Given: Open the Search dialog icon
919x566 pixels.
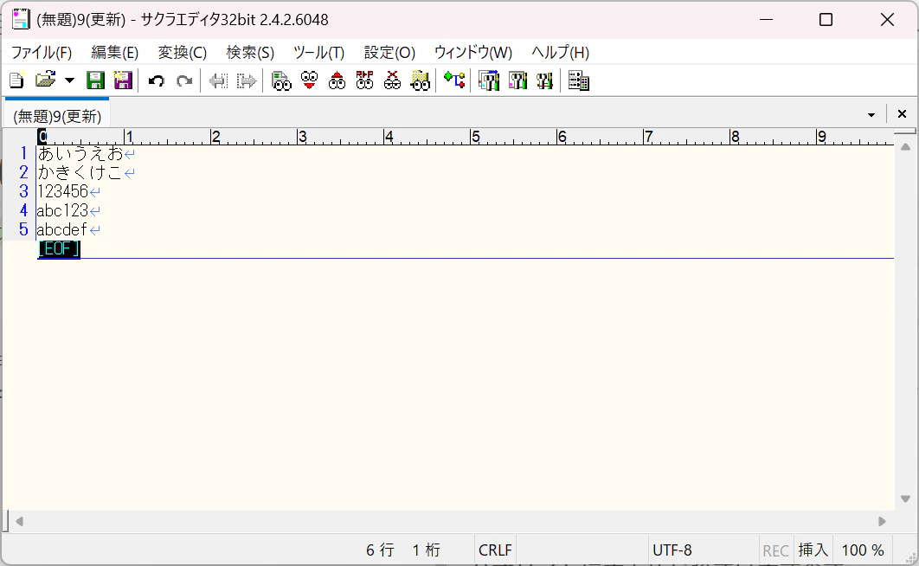Looking at the screenshot, I should [x=281, y=80].
